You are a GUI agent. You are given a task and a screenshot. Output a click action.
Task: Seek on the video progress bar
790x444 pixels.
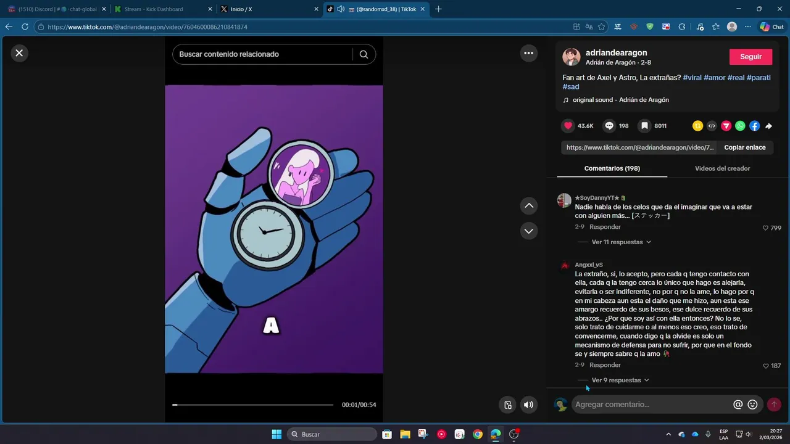pyautogui.click(x=253, y=405)
